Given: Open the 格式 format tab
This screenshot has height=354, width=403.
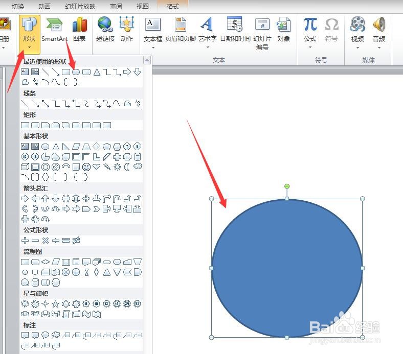Looking at the screenshot, I should point(173,6).
